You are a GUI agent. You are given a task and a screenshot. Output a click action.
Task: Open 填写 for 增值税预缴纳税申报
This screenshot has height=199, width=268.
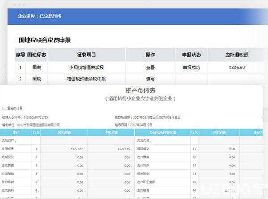click(x=150, y=79)
